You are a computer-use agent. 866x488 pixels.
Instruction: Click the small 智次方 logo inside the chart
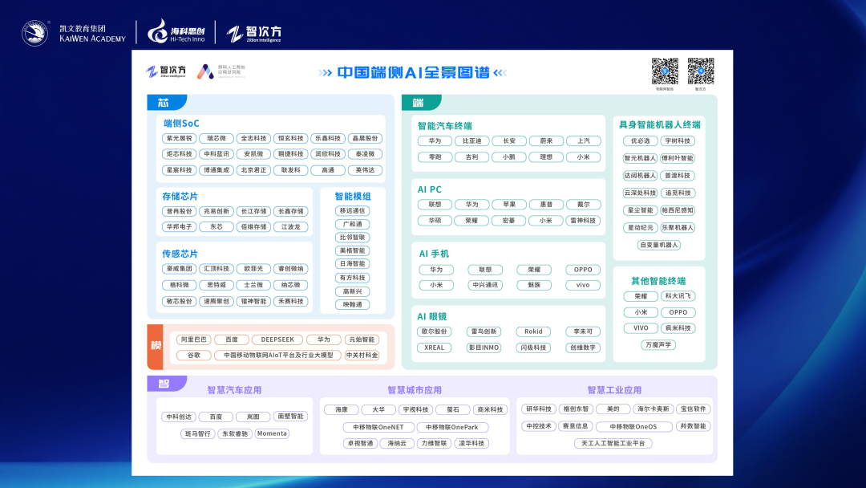pyautogui.click(x=166, y=71)
